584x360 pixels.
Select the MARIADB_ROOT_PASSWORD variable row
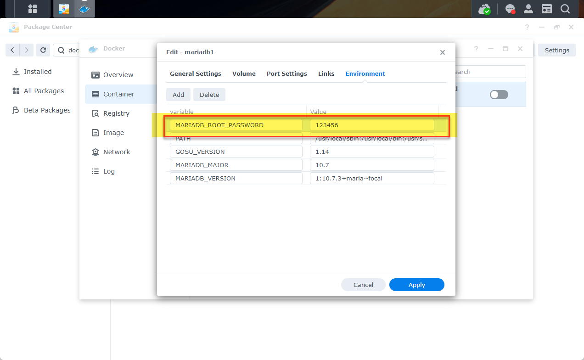(x=236, y=124)
